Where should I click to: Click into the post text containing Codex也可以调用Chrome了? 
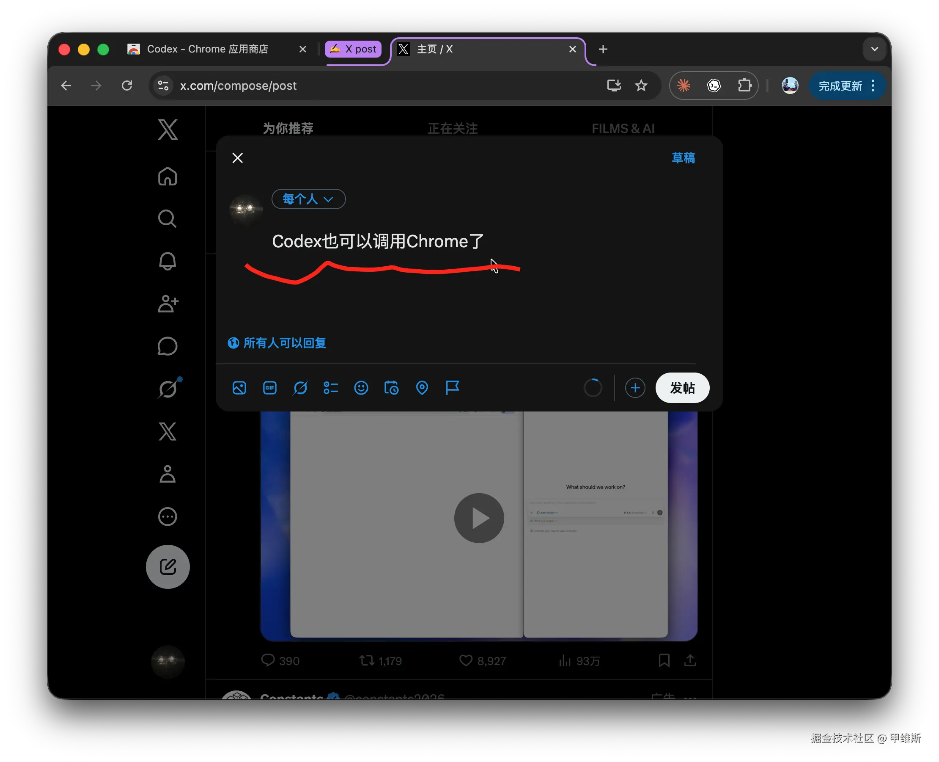378,242
